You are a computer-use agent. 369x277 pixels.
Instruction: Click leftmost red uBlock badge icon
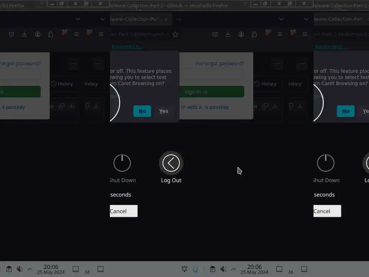point(64,33)
